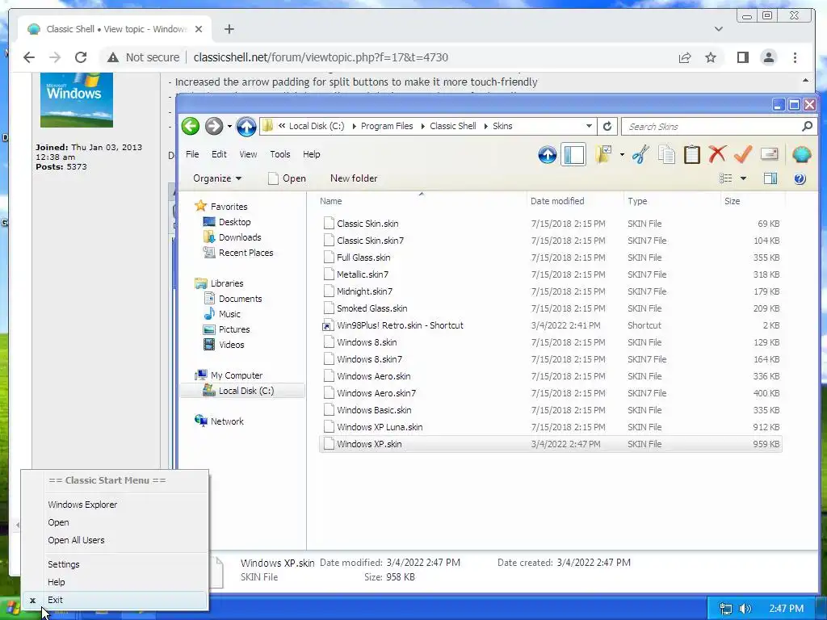The image size is (827, 620).
Task: Click Program Files in the breadcrumb path
Action: pyautogui.click(x=387, y=126)
